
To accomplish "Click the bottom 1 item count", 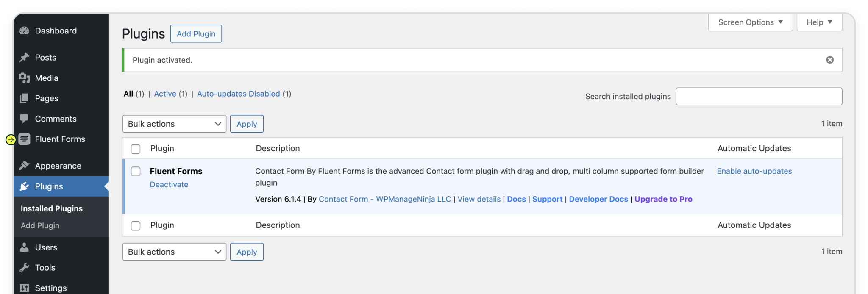I will click(x=832, y=251).
